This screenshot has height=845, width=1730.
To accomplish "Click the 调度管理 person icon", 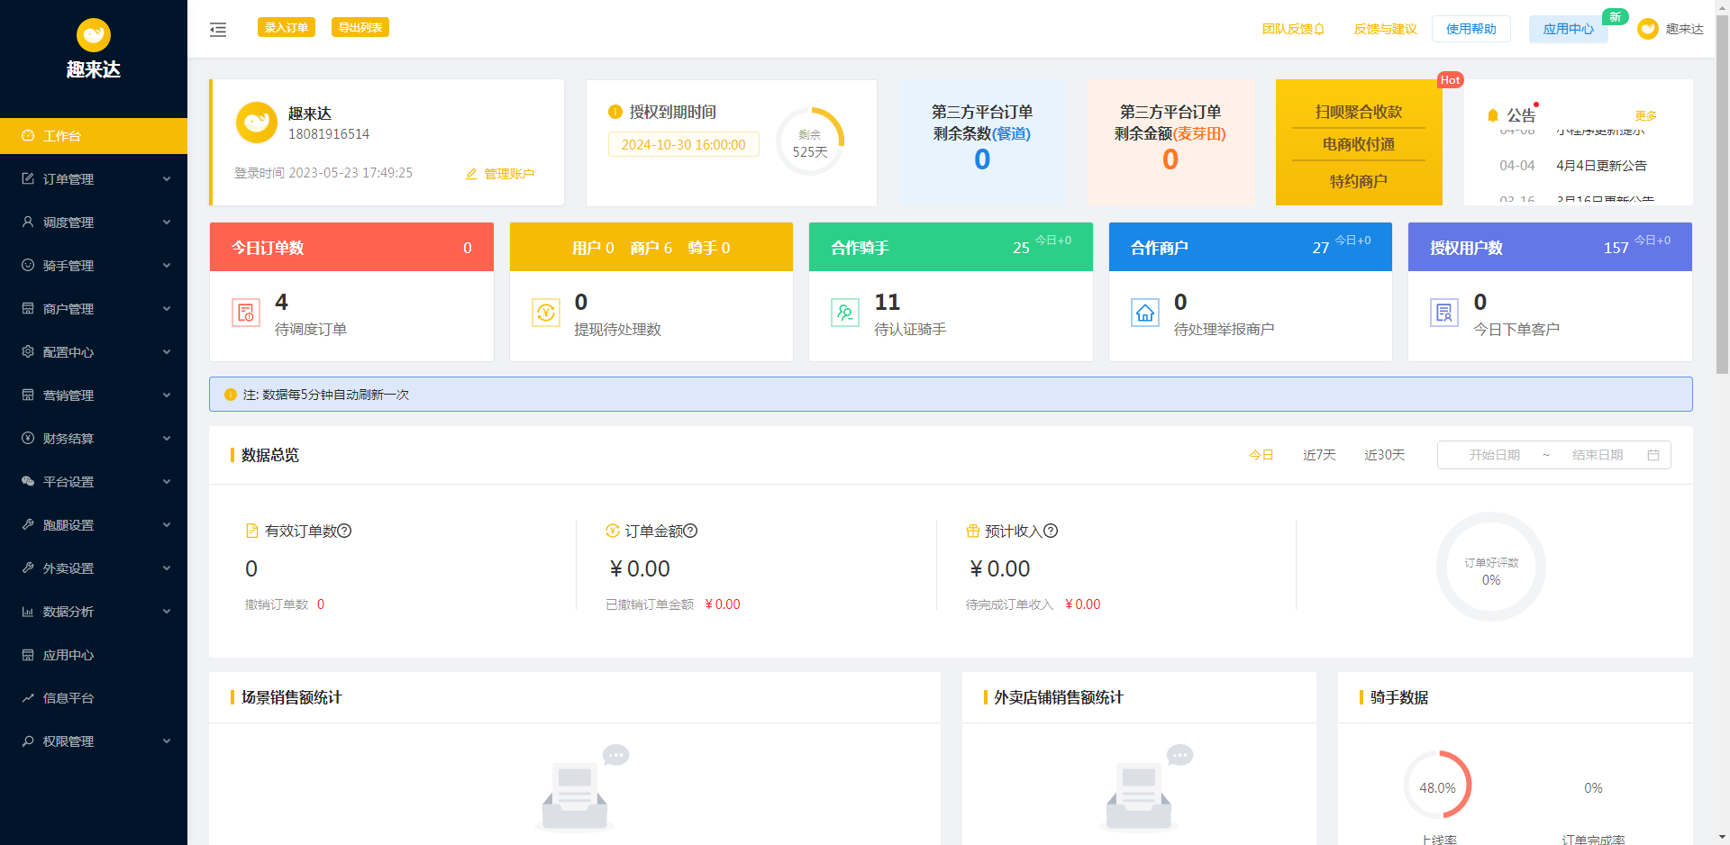I will tap(28, 223).
